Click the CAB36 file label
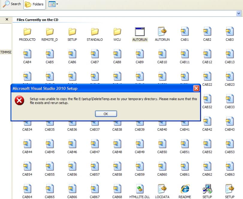 tap(72, 130)
